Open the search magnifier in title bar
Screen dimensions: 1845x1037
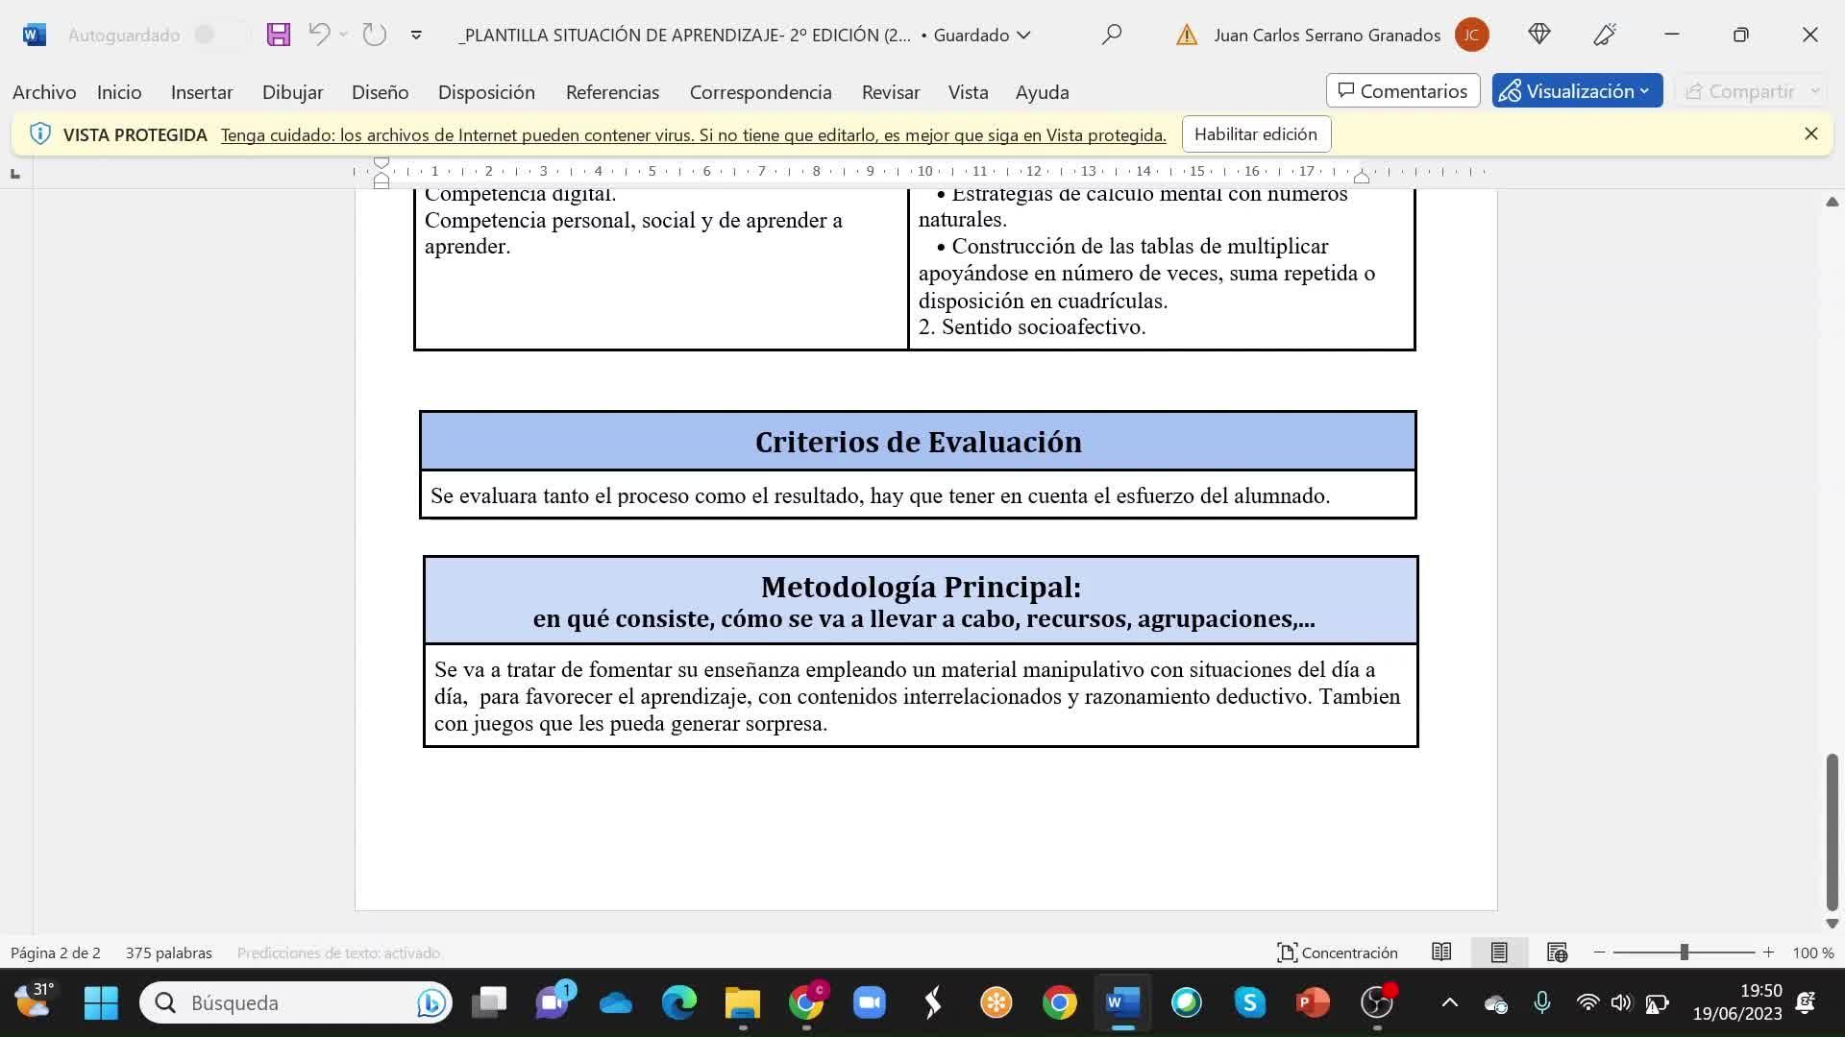1112,35
